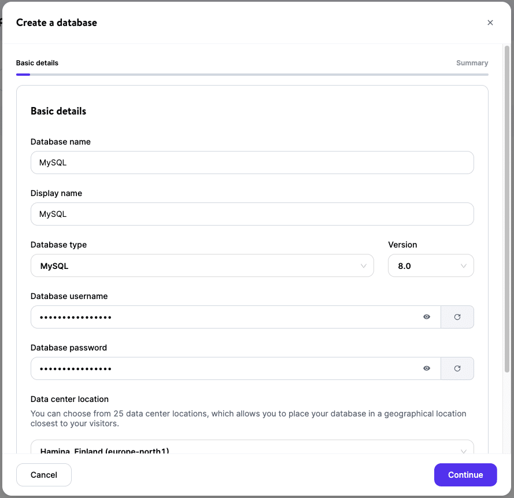The image size is (514, 498).
Task: Click the dialog's vertical scrollbar
Action: point(507,209)
